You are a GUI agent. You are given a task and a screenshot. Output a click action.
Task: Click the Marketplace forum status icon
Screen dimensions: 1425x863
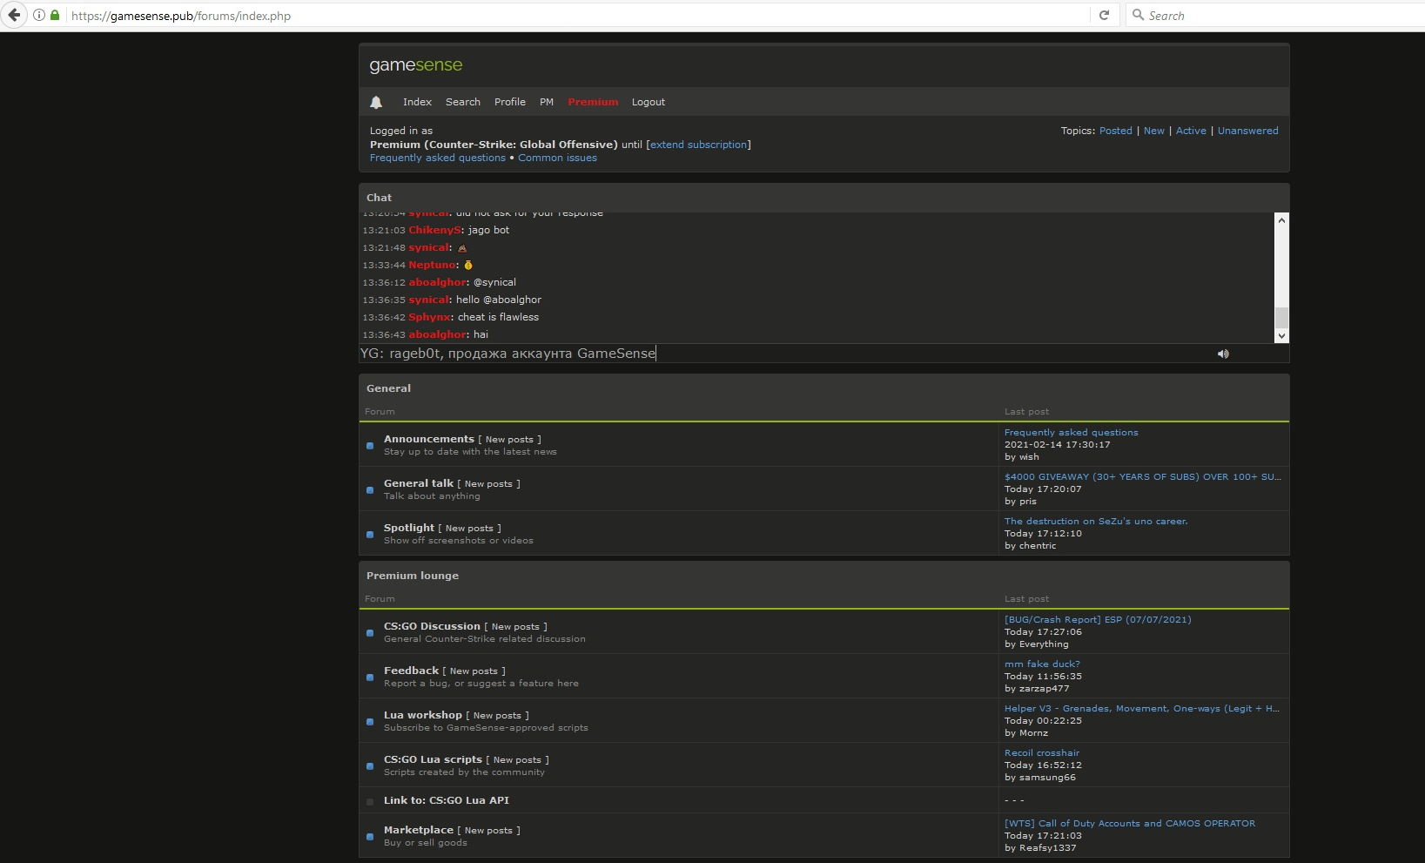pos(370,837)
